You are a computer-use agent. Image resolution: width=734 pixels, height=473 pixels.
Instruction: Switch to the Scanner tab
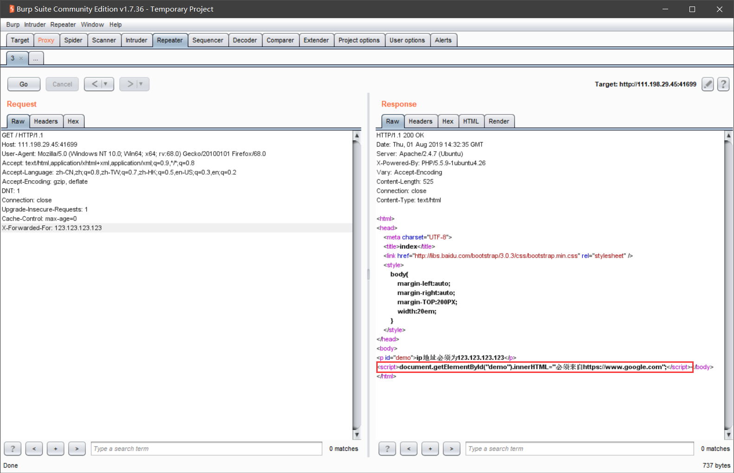pyautogui.click(x=104, y=40)
